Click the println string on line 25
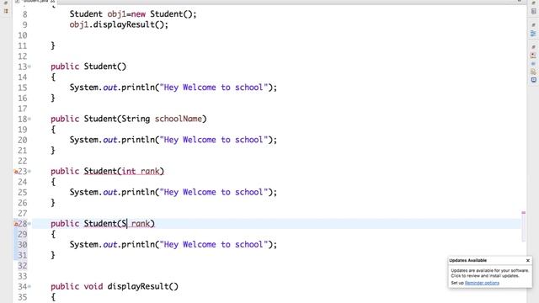Screen dimensions: 539x303 pos(213,192)
